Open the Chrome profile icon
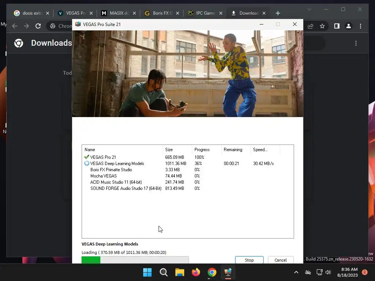 pos(349,26)
